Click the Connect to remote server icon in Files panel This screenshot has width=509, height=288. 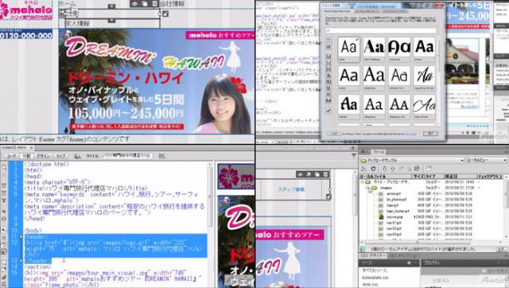click(364, 169)
